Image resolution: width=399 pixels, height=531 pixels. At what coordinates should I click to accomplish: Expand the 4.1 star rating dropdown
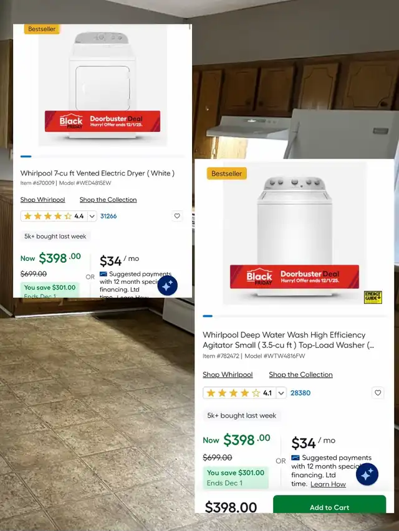point(281,393)
